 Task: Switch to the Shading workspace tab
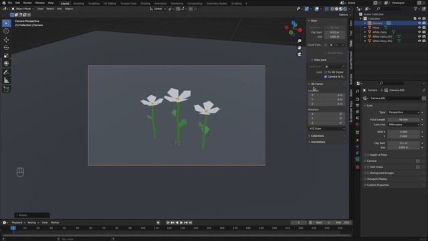pyautogui.click(x=145, y=3)
